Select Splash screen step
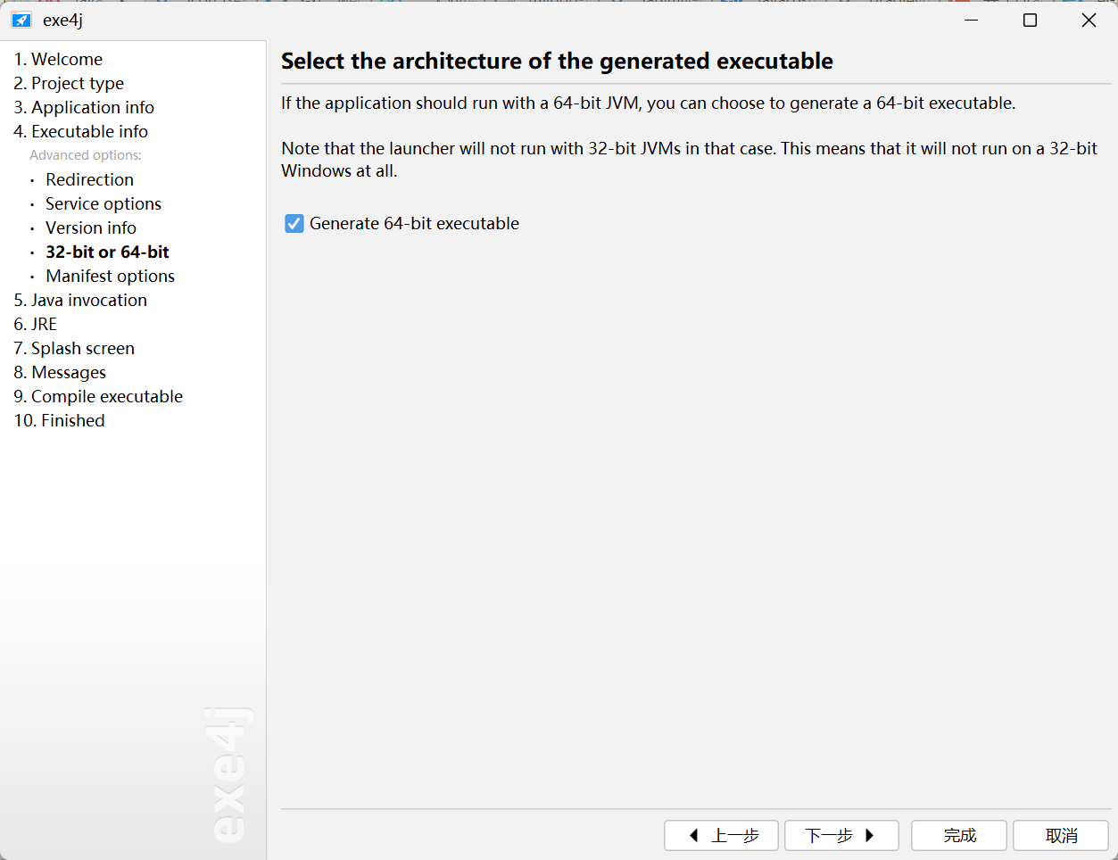The image size is (1118, 860). [x=74, y=348]
